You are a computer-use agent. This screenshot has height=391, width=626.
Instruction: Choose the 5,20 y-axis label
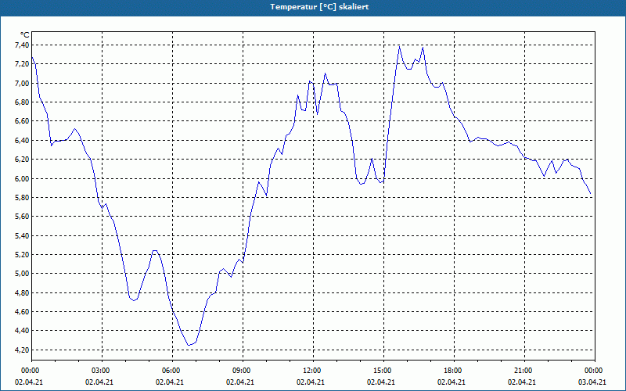[22, 255]
